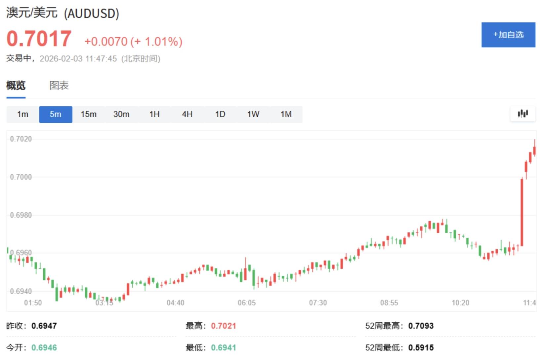
Task: Switch to the 1W weekly timeframe
Action: pyautogui.click(x=253, y=114)
